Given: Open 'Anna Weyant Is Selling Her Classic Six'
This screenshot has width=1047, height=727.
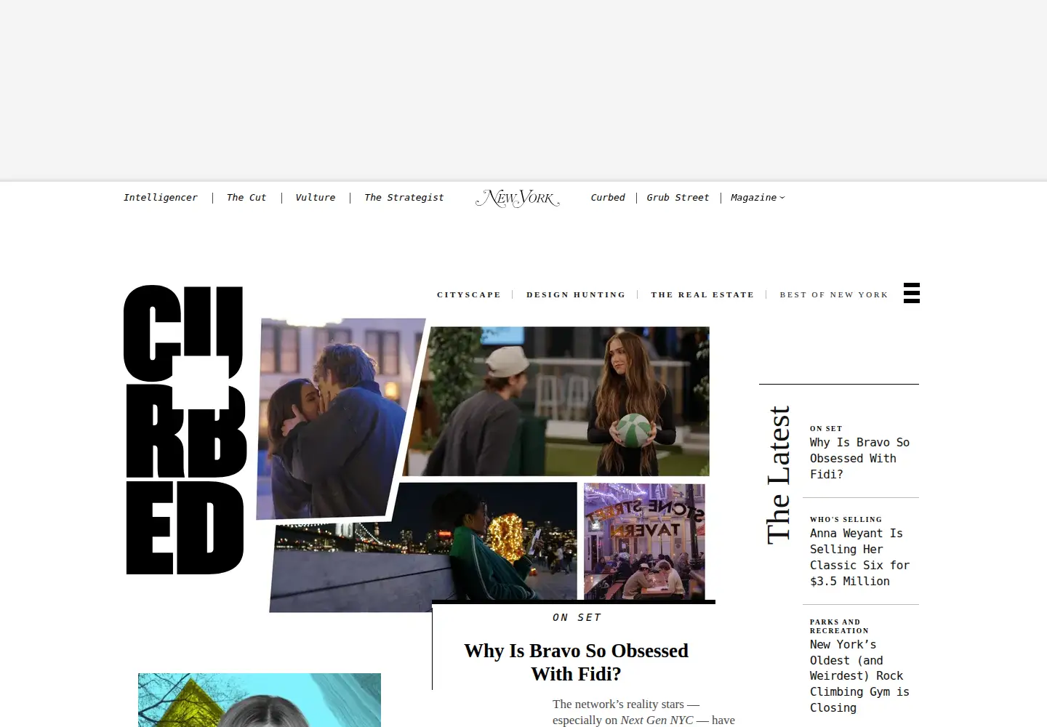Looking at the screenshot, I should [x=860, y=557].
